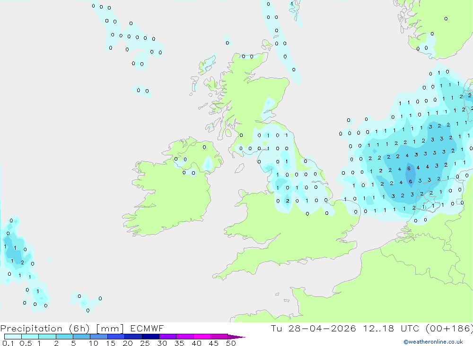Click the 40–45 mm magenta legend swatch
Viewport: 473px width, 346px height.
point(202,337)
